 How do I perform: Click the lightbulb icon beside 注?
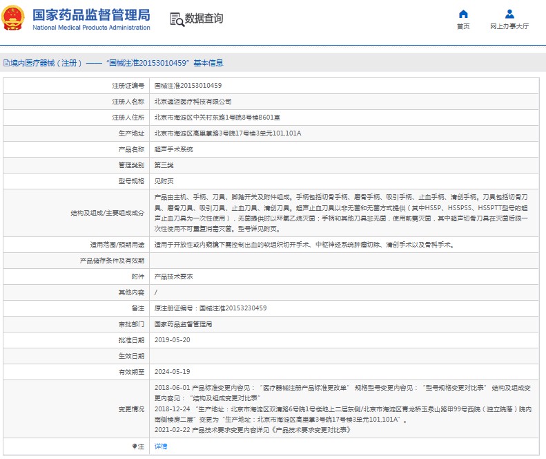[x=135, y=446]
